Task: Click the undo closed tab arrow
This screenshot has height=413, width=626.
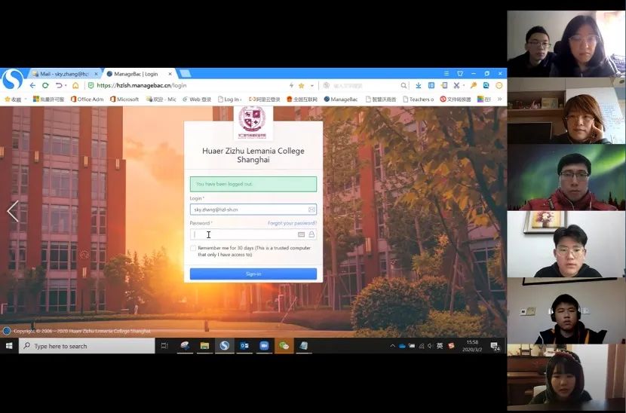Action: click(x=59, y=85)
